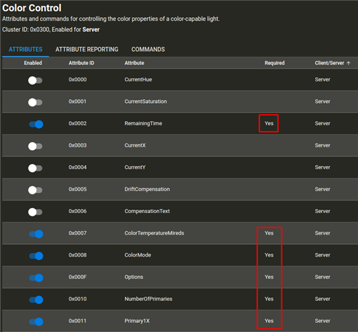
Task: Turn on the CurrentX attribute switch
Action: (x=35, y=146)
